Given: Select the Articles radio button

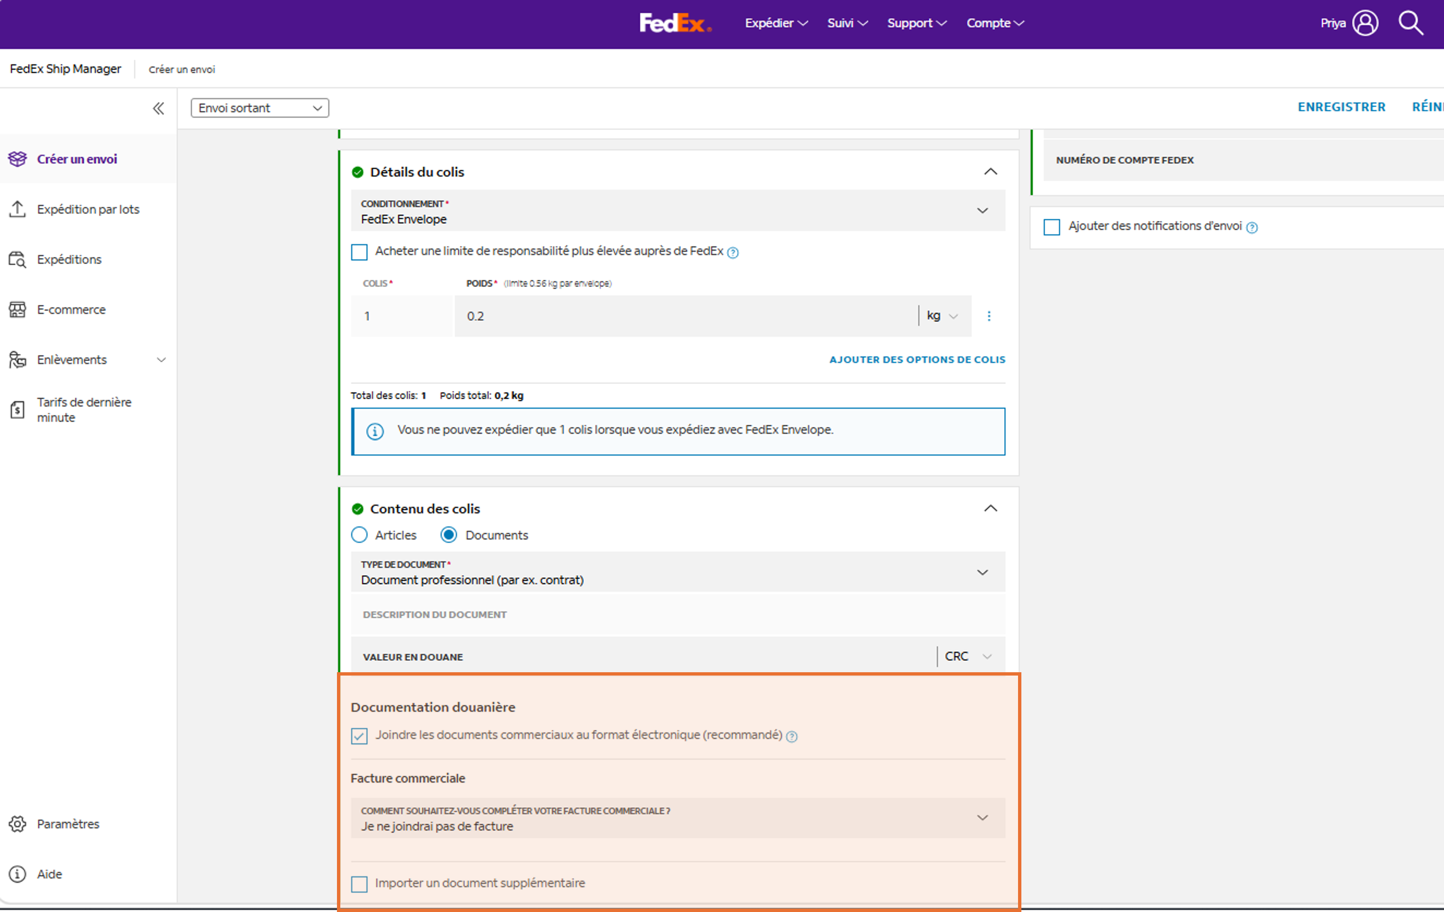Looking at the screenshot, I should coord(359,535).
